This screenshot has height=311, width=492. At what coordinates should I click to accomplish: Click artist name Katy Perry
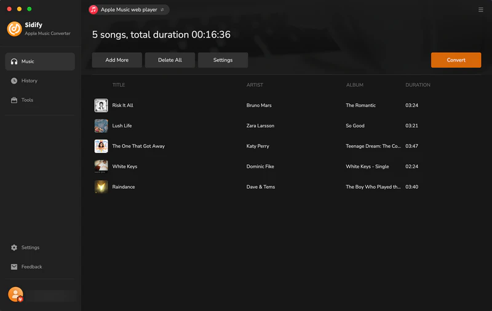click(x=258, y=146)
